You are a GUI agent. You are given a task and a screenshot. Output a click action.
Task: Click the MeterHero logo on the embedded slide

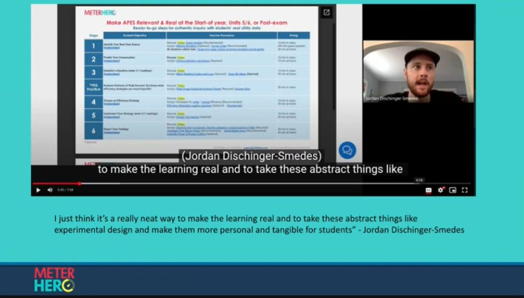(x=100, y=13)
